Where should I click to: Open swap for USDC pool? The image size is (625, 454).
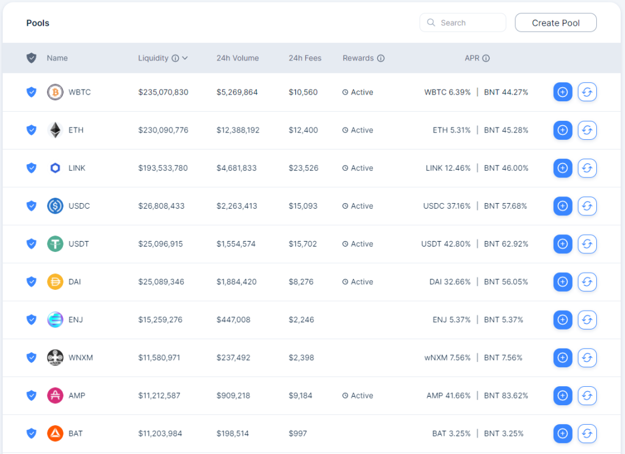587,206
